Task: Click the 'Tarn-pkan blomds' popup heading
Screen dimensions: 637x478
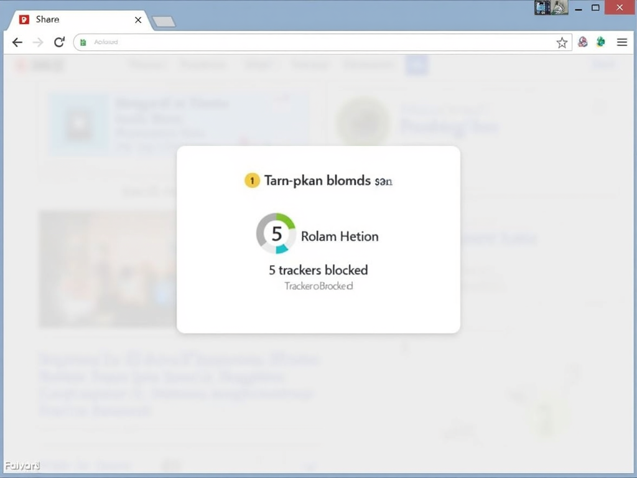Action: tap(328, 180)
